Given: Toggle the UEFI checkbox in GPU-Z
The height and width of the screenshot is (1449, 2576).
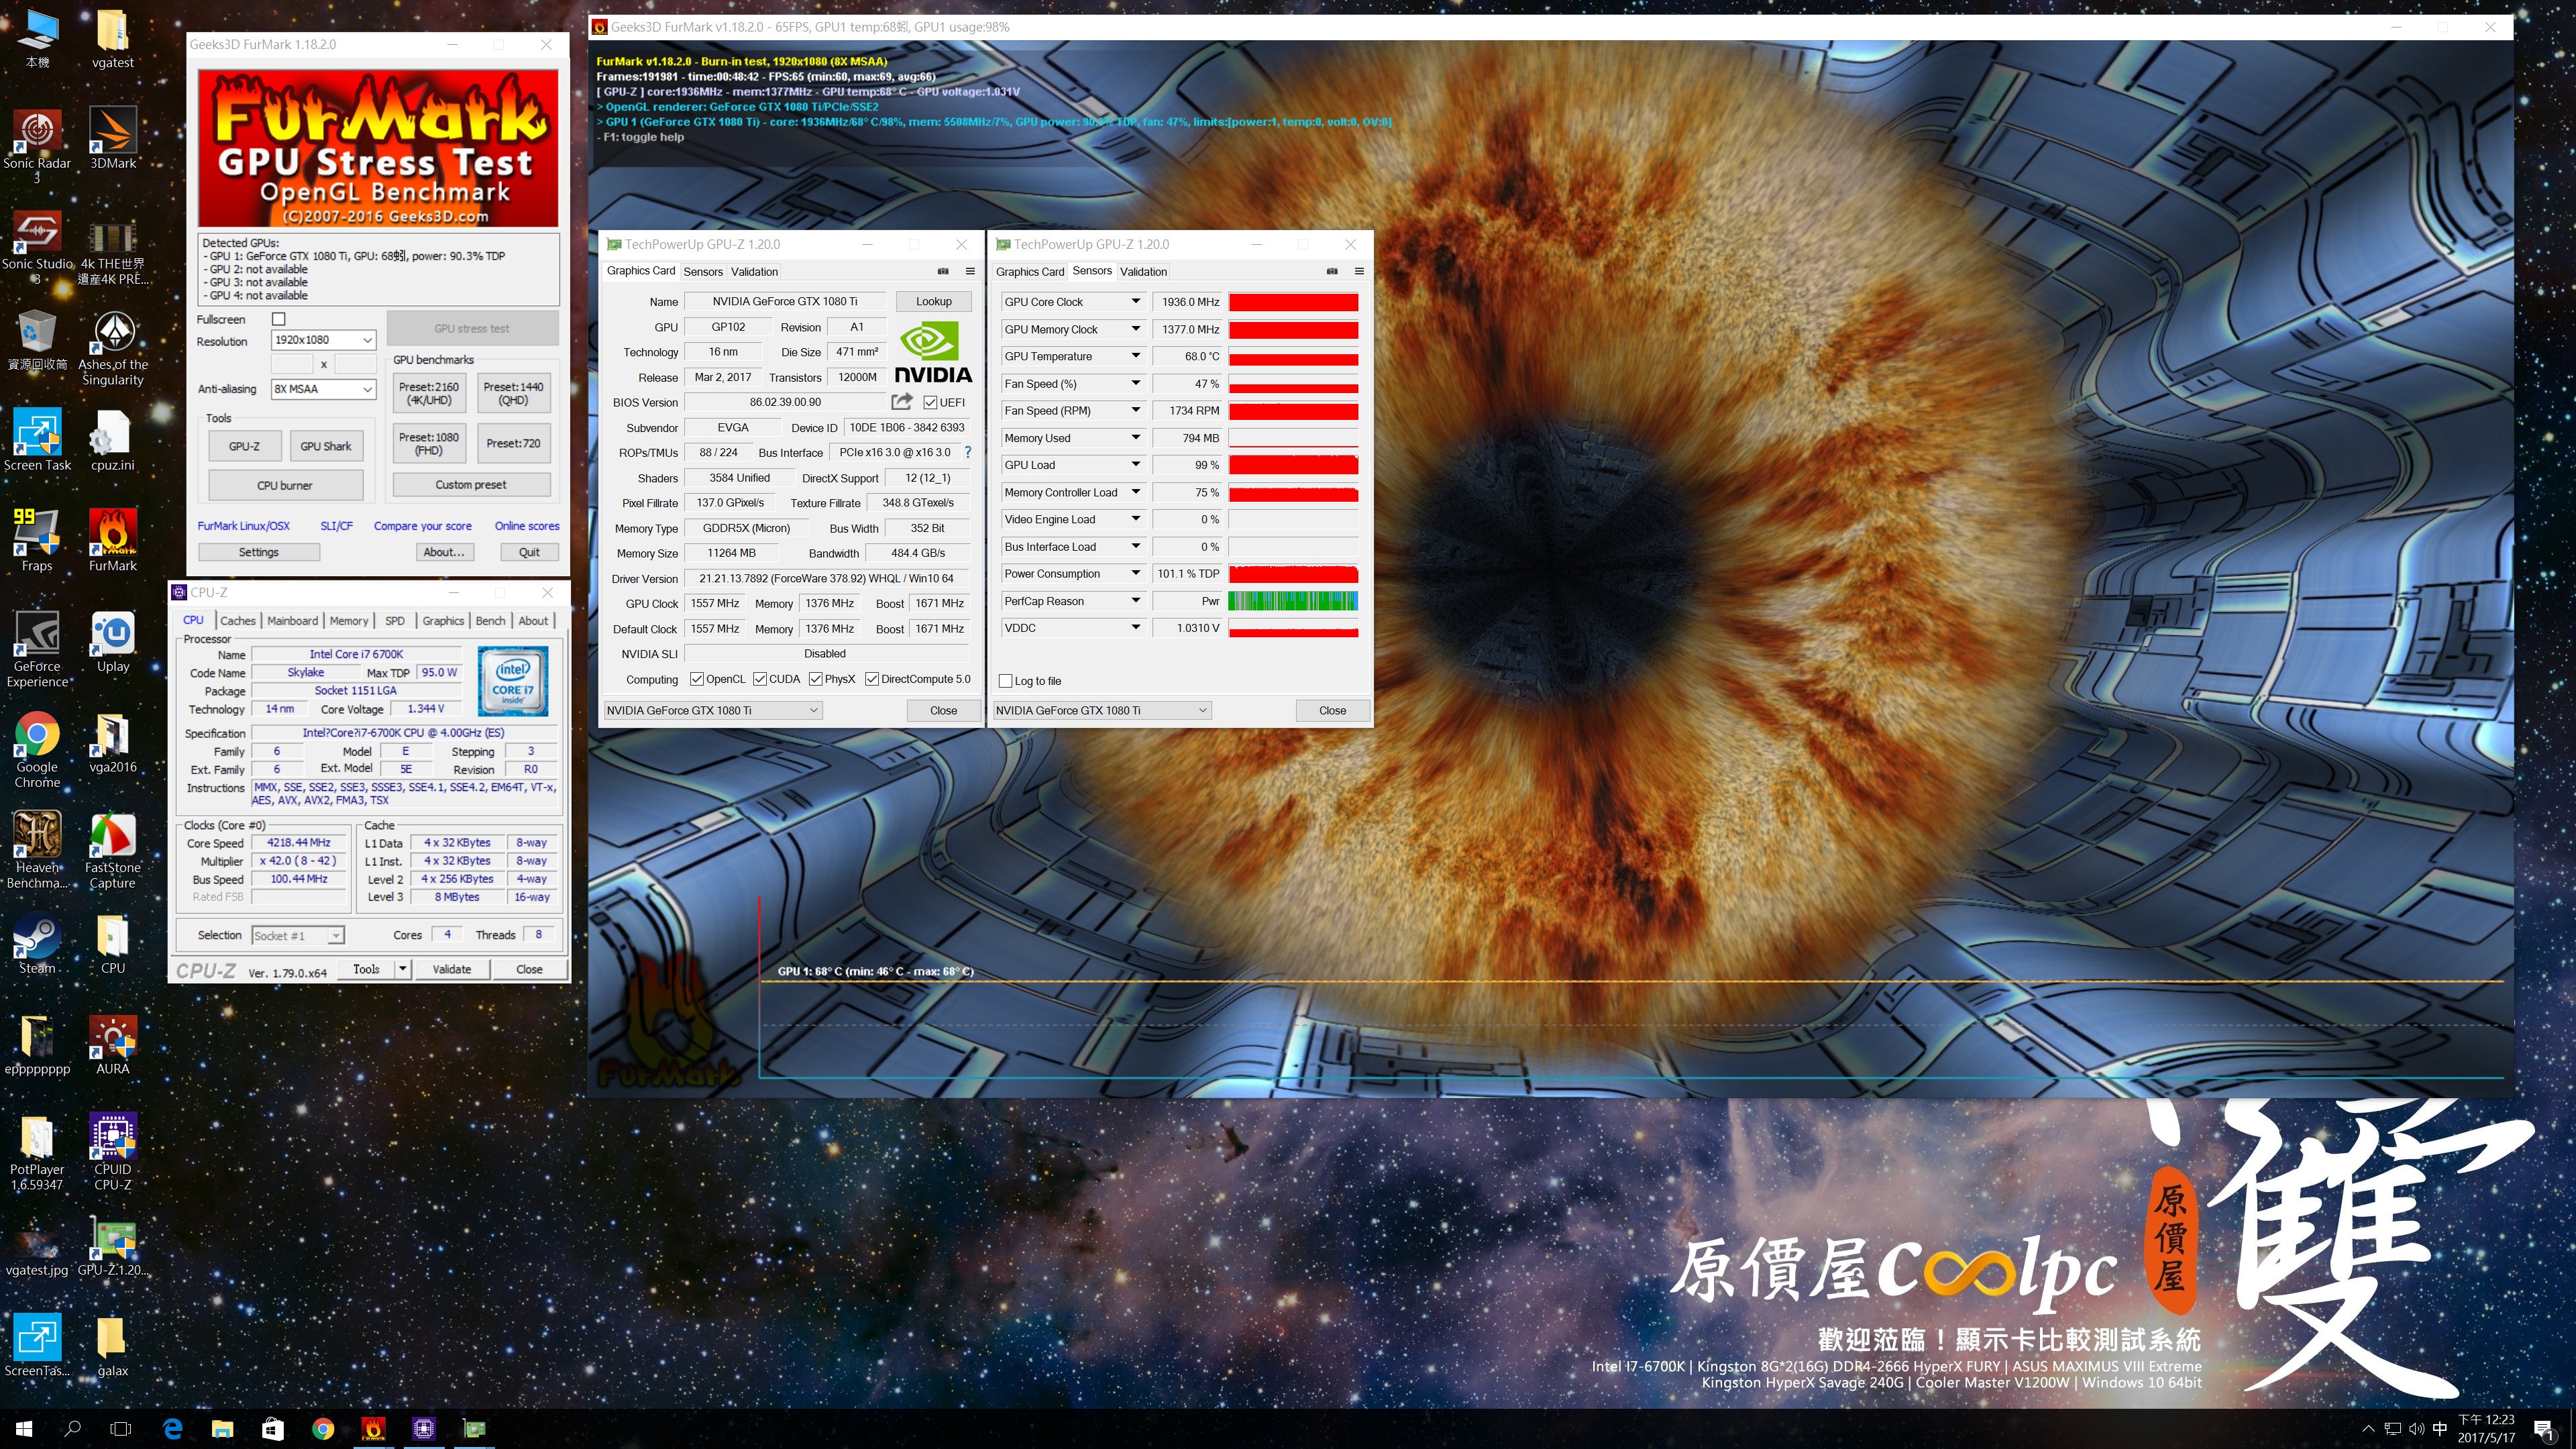Looking at the screenshot, I should coord(931,402).
